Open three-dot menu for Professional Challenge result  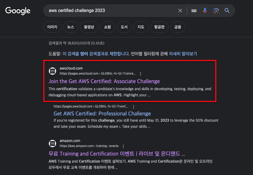click(133, 107)
